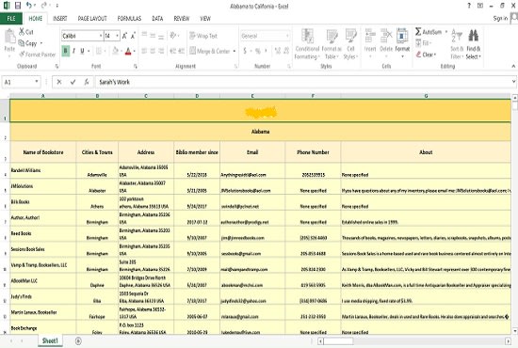518x348 pixels.
Task: Confirm the formula bar entry (checkmark)
Action: point(73,82)
